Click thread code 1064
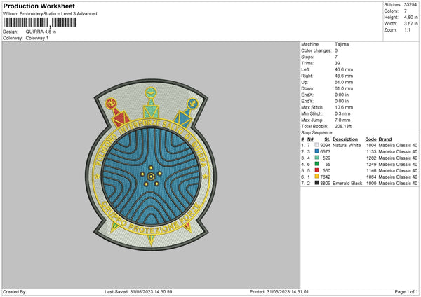The image size is (421, 297). click(371, 177)
